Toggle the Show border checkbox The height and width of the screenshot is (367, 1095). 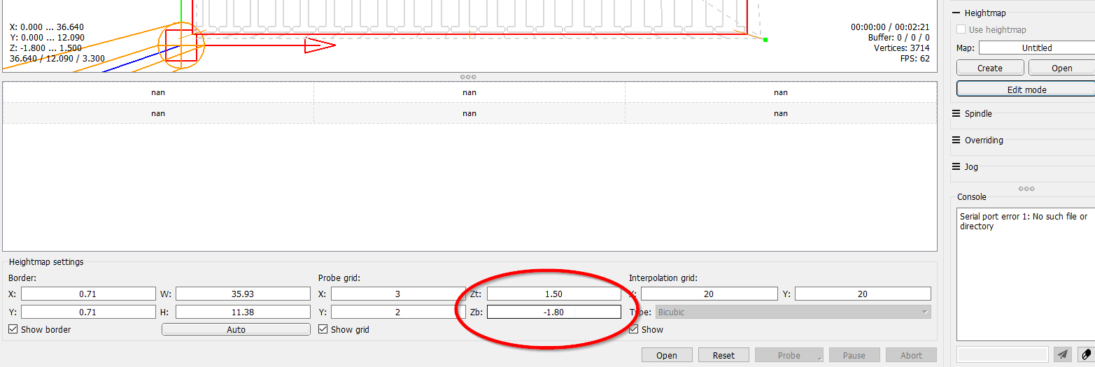(13, 329)
